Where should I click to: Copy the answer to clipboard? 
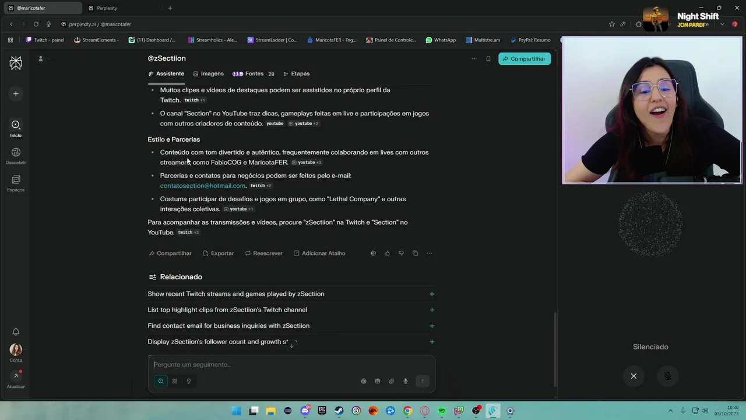(x=415, y=253)
